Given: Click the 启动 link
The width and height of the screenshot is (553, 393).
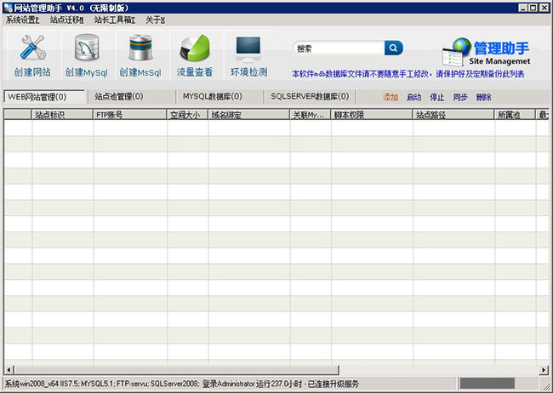Looking at the screenshot, I should point(413,98).
